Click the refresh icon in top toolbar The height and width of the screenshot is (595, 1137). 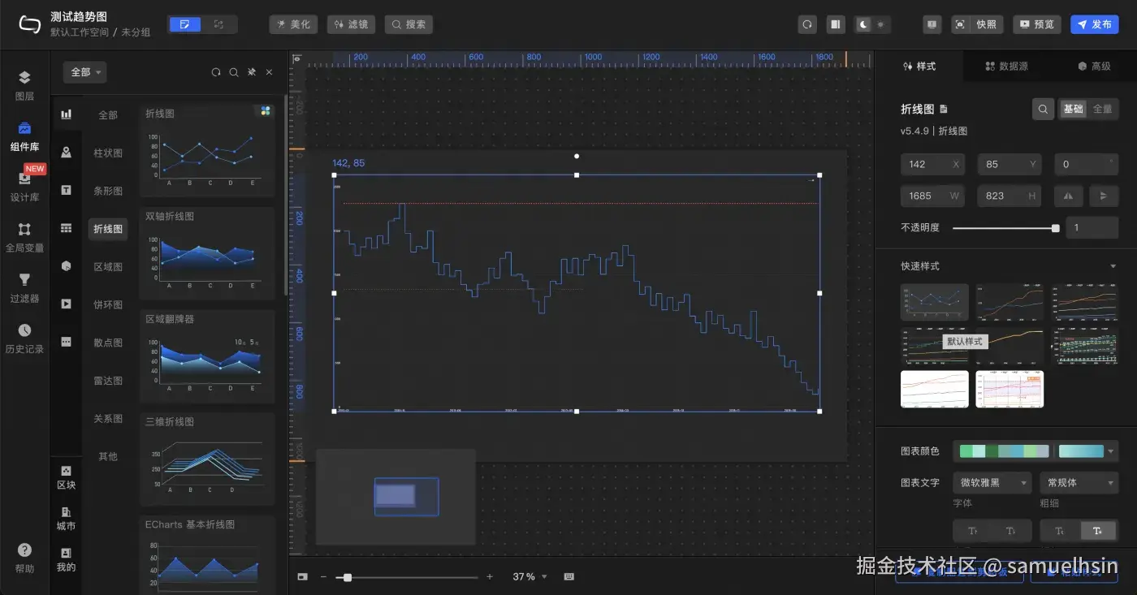[x=807, y=24]
